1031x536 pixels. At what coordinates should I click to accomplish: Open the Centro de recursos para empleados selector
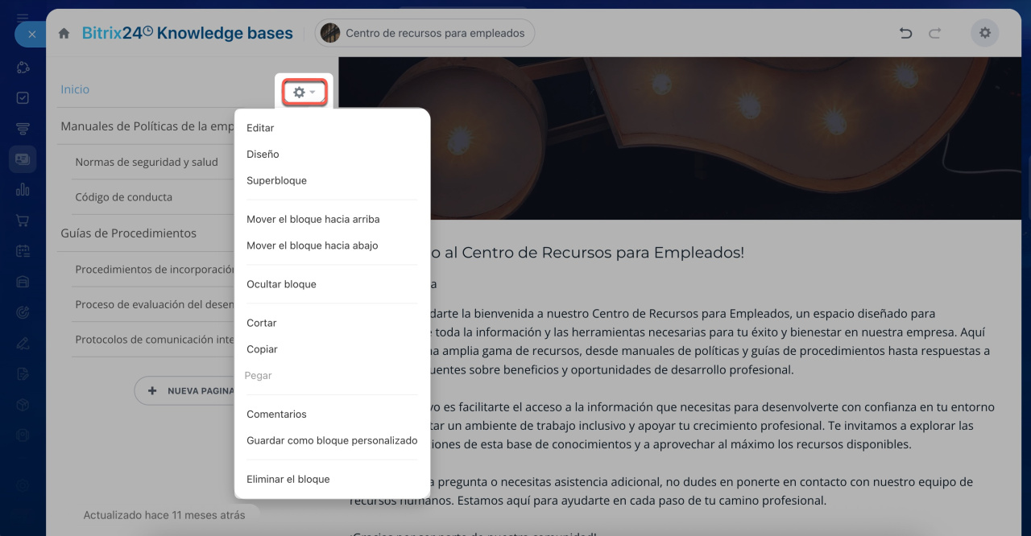[x=424, y=33]
